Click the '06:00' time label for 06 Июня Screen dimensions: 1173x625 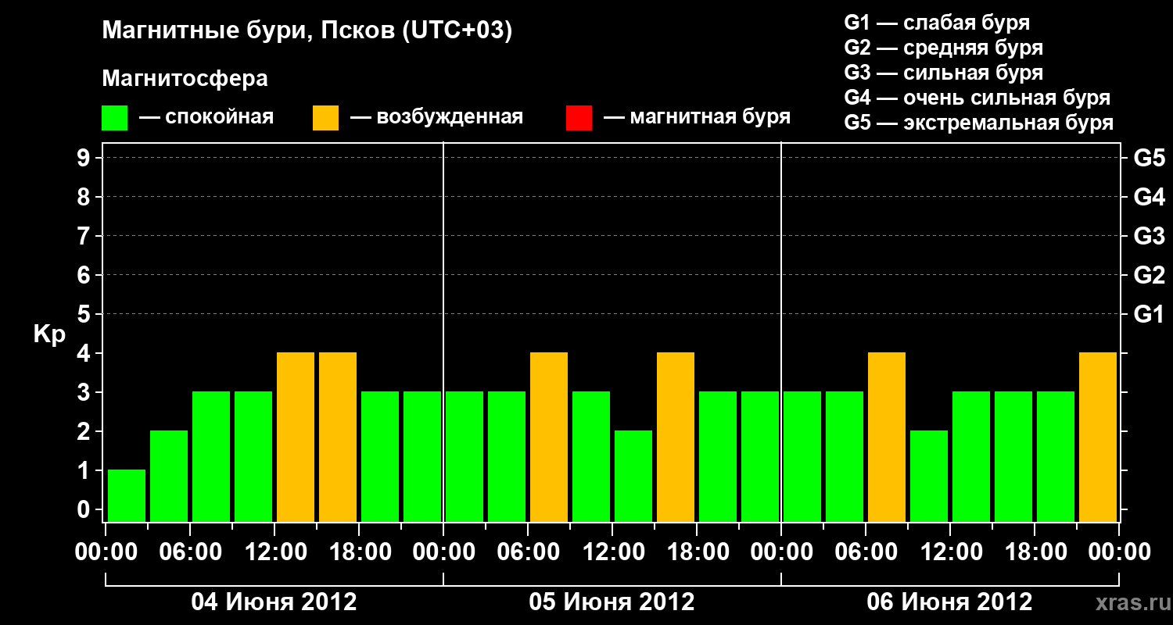[866, 552]
